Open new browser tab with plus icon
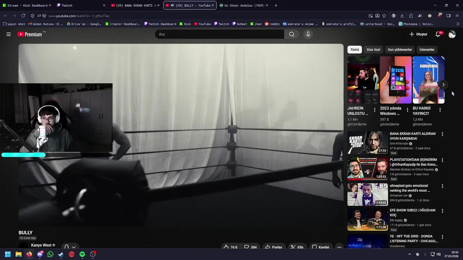Image resolution: width=463 pixels, height=260 pixels. [276, 5]
